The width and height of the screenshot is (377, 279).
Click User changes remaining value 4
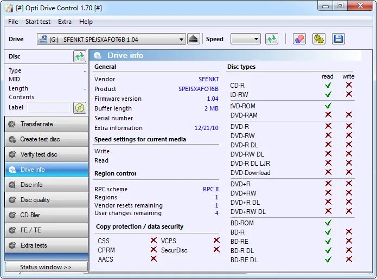[x=216, y=213]
